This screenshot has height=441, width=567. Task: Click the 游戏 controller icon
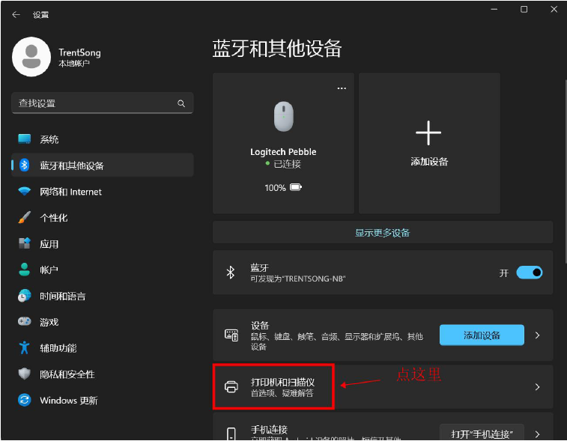[24, 321]
